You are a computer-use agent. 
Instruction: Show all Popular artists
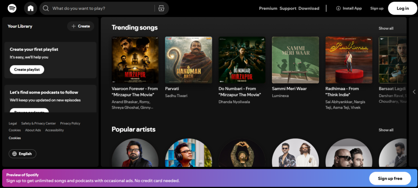[x=386, y=130]
